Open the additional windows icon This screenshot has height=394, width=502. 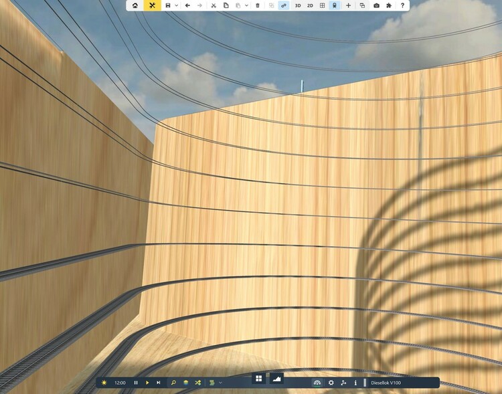(362, 5)
